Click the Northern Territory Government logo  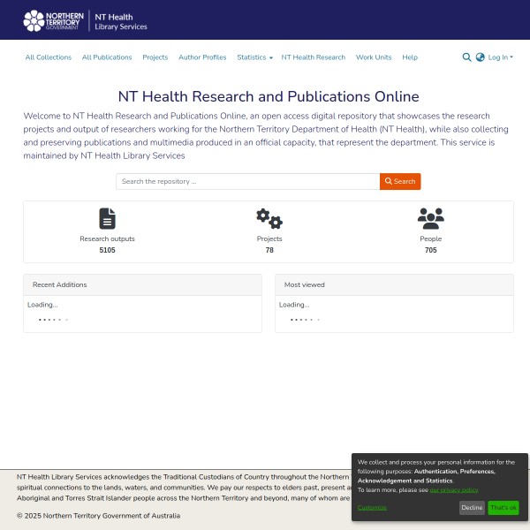click(57, 19)
